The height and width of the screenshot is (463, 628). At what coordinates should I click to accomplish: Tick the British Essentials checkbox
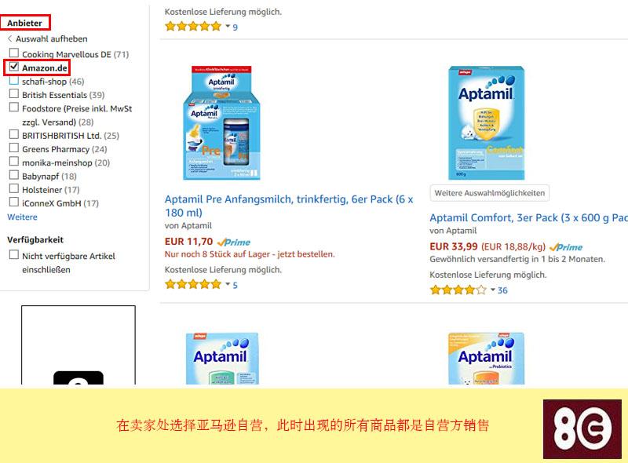[x=14, y=93]
